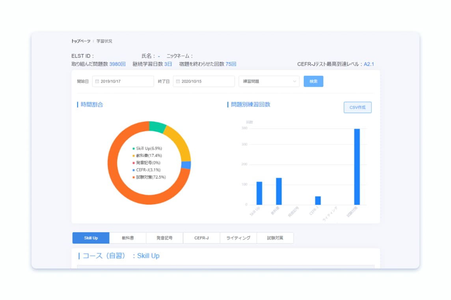Switch to the 教科書 tab
Screen dimensions: 451x300
[x=128, y=238]
